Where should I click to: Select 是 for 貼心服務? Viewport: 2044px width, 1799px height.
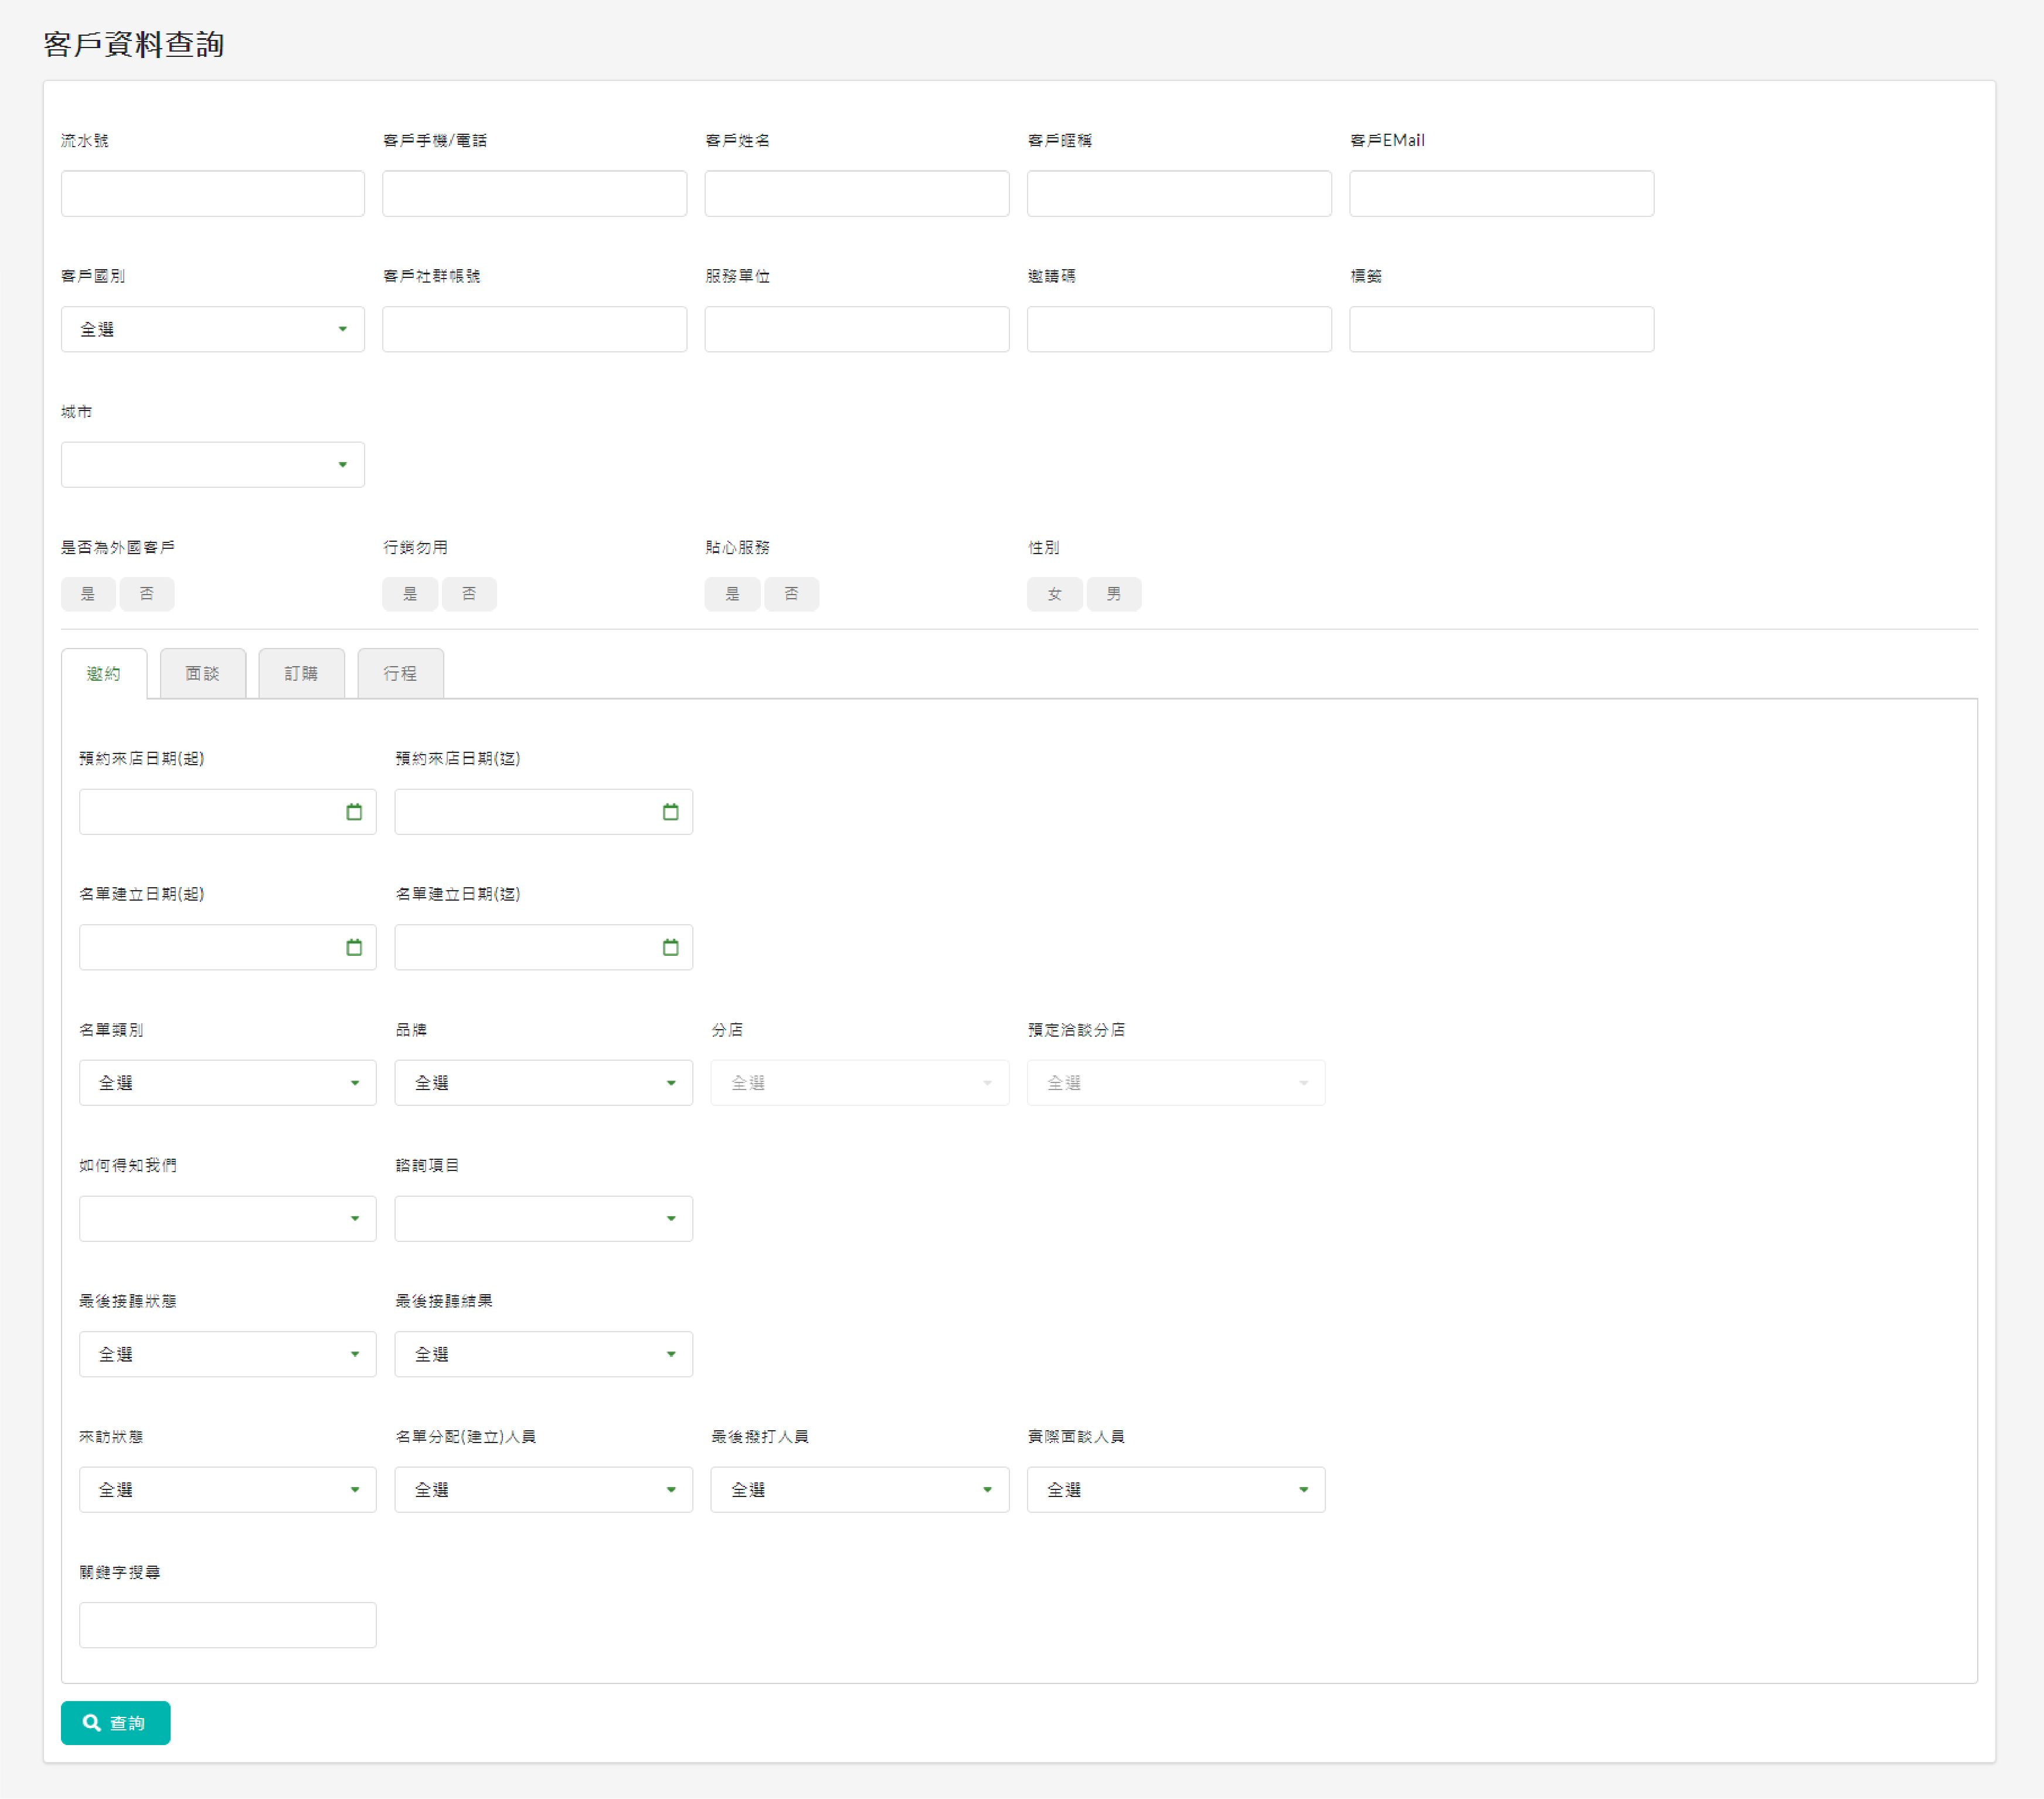point(732,595)
